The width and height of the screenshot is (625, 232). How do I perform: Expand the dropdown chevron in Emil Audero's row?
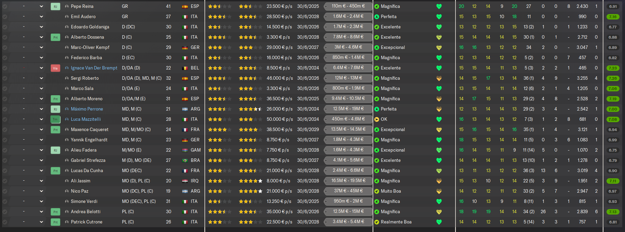pos(41,17)
